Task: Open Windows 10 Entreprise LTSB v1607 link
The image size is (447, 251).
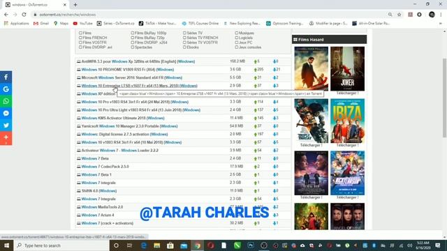Action: tap(139, 86)
